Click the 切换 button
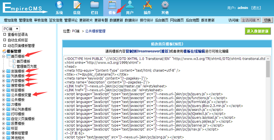 [x=267, y=20]
